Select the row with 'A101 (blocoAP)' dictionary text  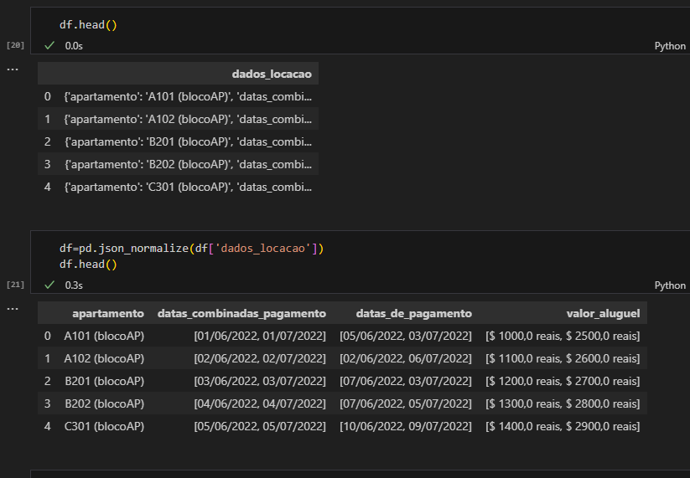(x=179, y=96)
